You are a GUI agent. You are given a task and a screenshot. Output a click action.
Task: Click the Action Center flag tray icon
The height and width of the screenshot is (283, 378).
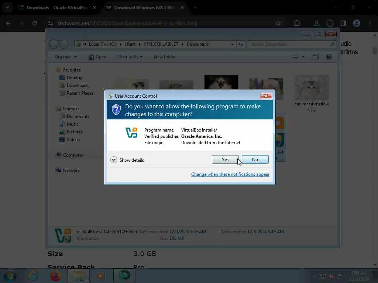(340, 276)
